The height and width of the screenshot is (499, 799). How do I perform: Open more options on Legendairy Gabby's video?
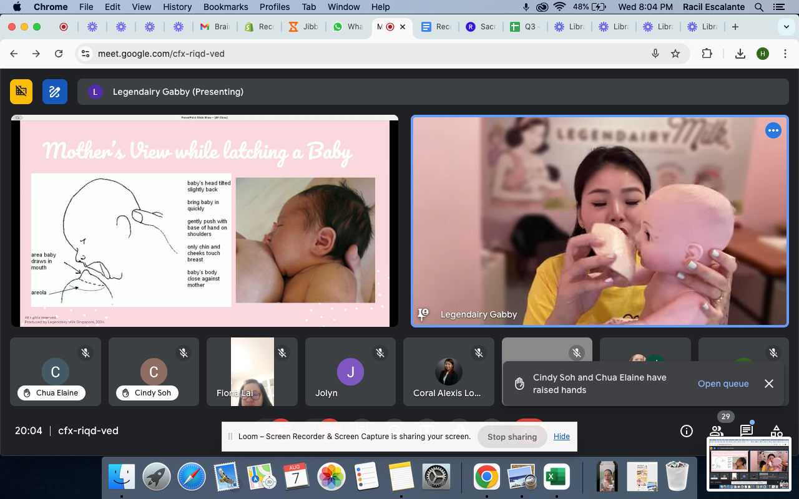coord(773,130)
